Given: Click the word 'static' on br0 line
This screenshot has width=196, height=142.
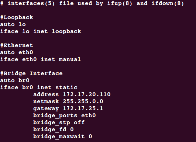Looking at the screenshot, I should 66,87.
